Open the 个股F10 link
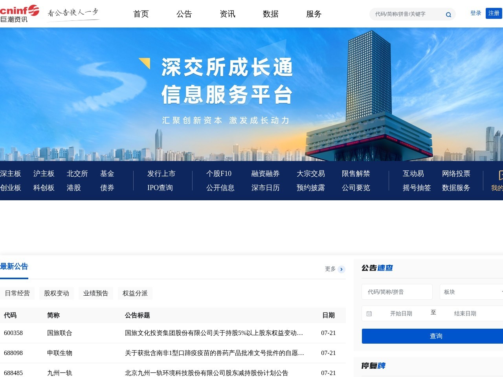 click(x=219, y=174)
